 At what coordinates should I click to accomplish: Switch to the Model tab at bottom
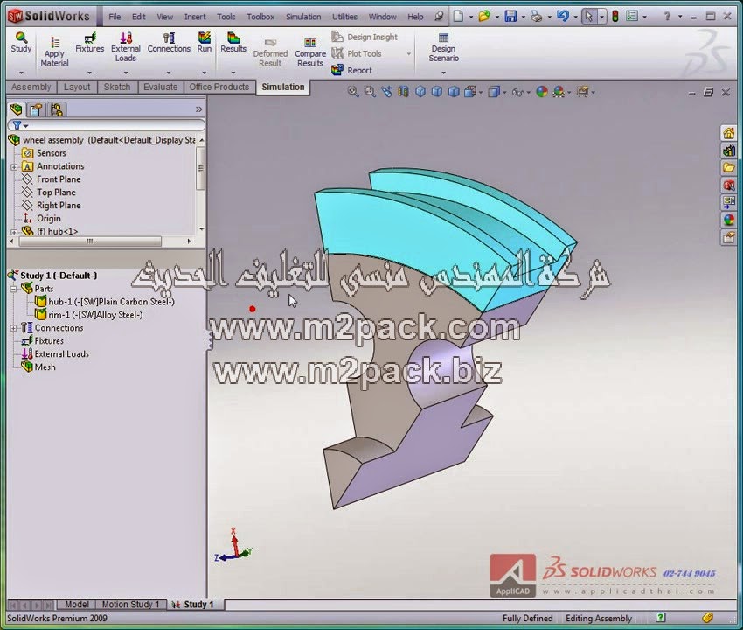[77, 605]
